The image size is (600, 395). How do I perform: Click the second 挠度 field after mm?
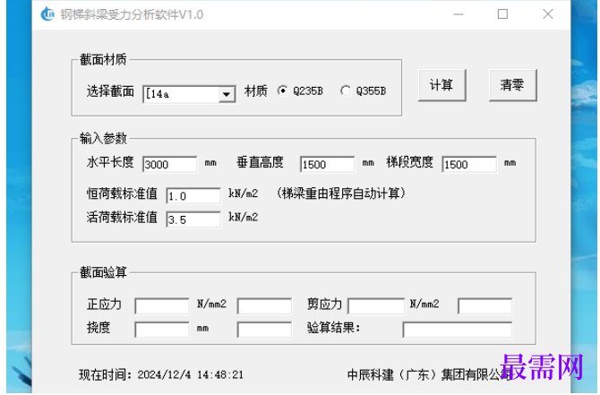(x=264, y=330)
